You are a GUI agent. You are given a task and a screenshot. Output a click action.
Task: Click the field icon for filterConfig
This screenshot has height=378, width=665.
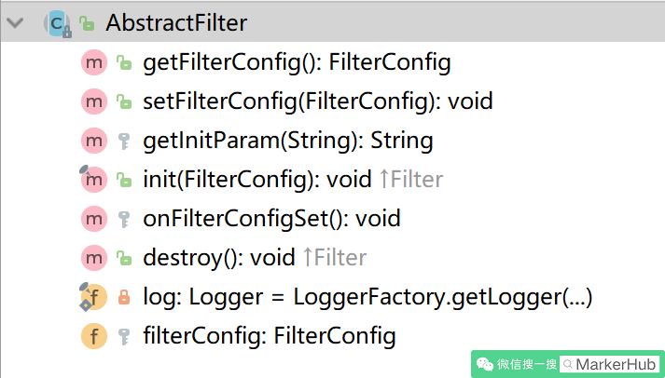93,336
